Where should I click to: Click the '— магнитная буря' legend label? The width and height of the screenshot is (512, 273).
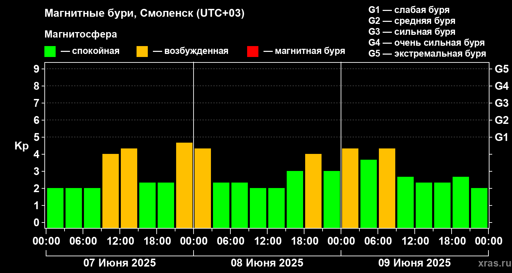pyautogui.click(x=304, y=52)
